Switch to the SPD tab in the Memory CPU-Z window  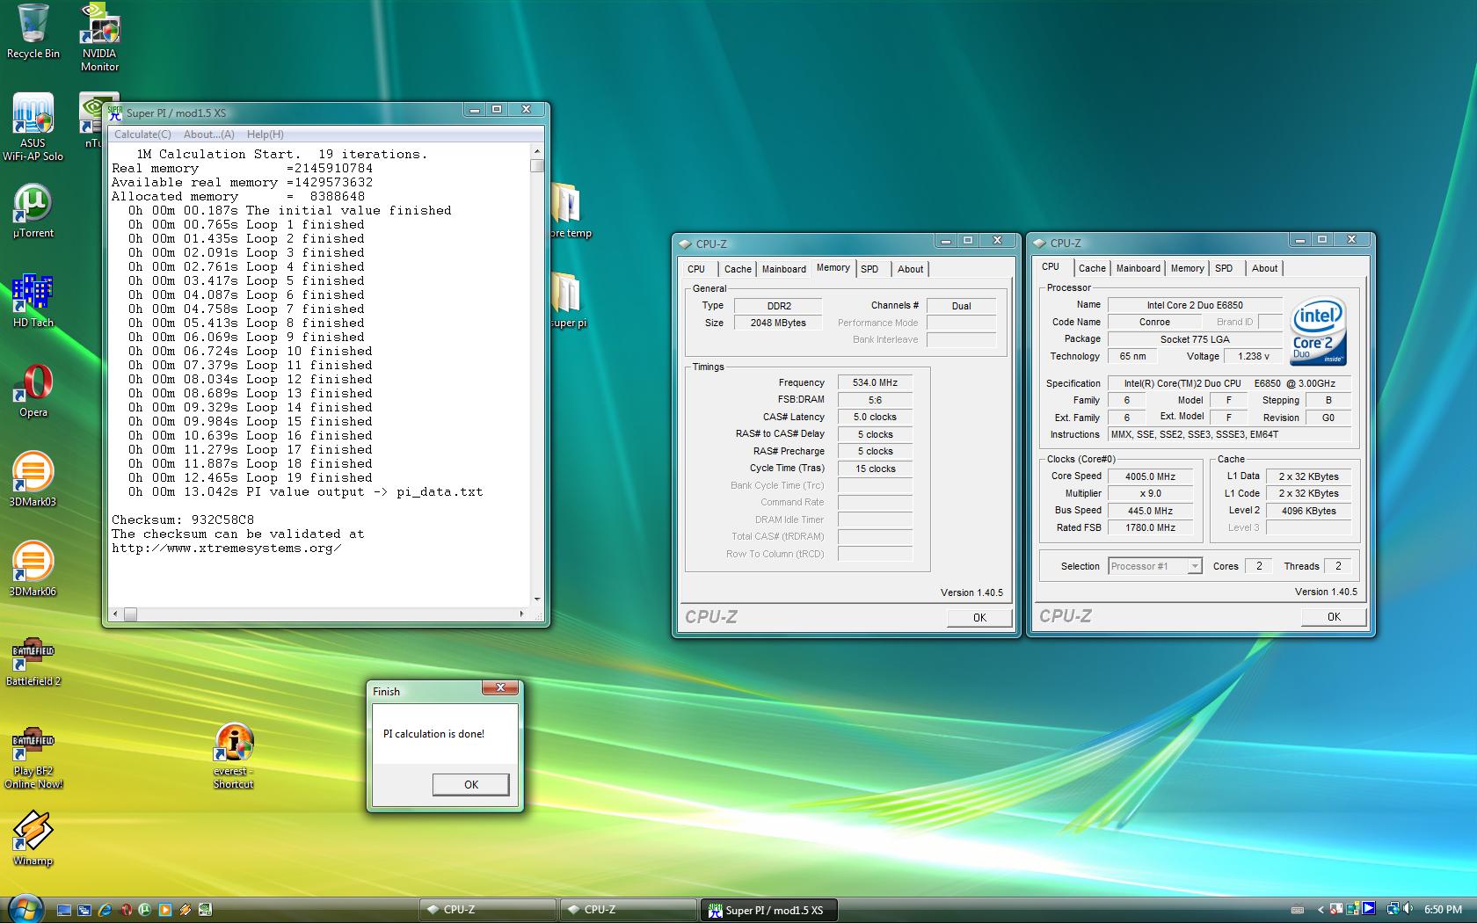point(869,269)
